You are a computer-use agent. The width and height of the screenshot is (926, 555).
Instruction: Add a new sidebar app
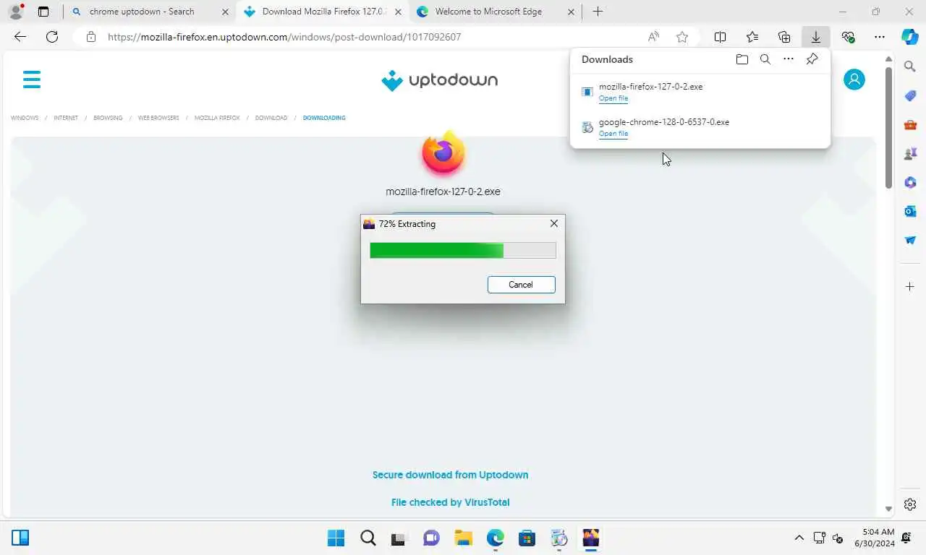coord(910,287)
